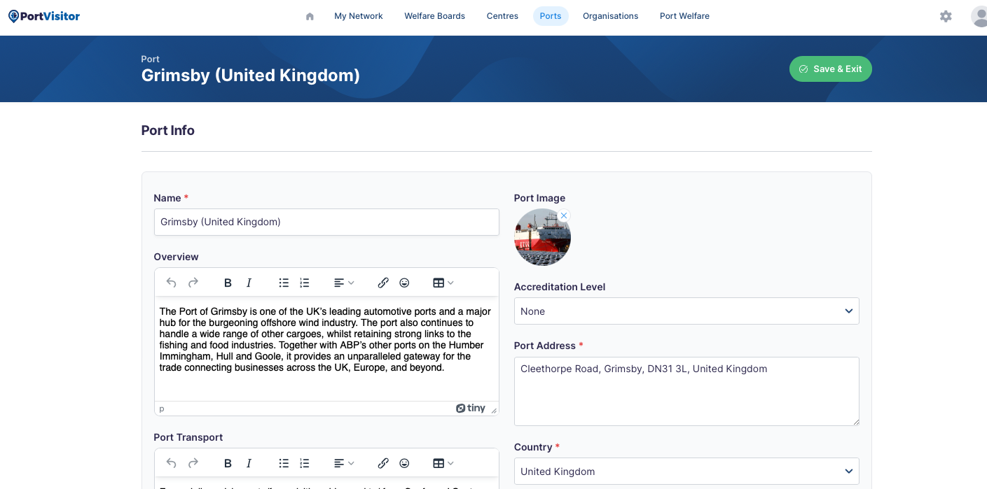Image resolution: width=987 pixels, height=489 pixels.
Task: Open the Country dropdown
Action: pyautogui.click(x=686, y=472)
